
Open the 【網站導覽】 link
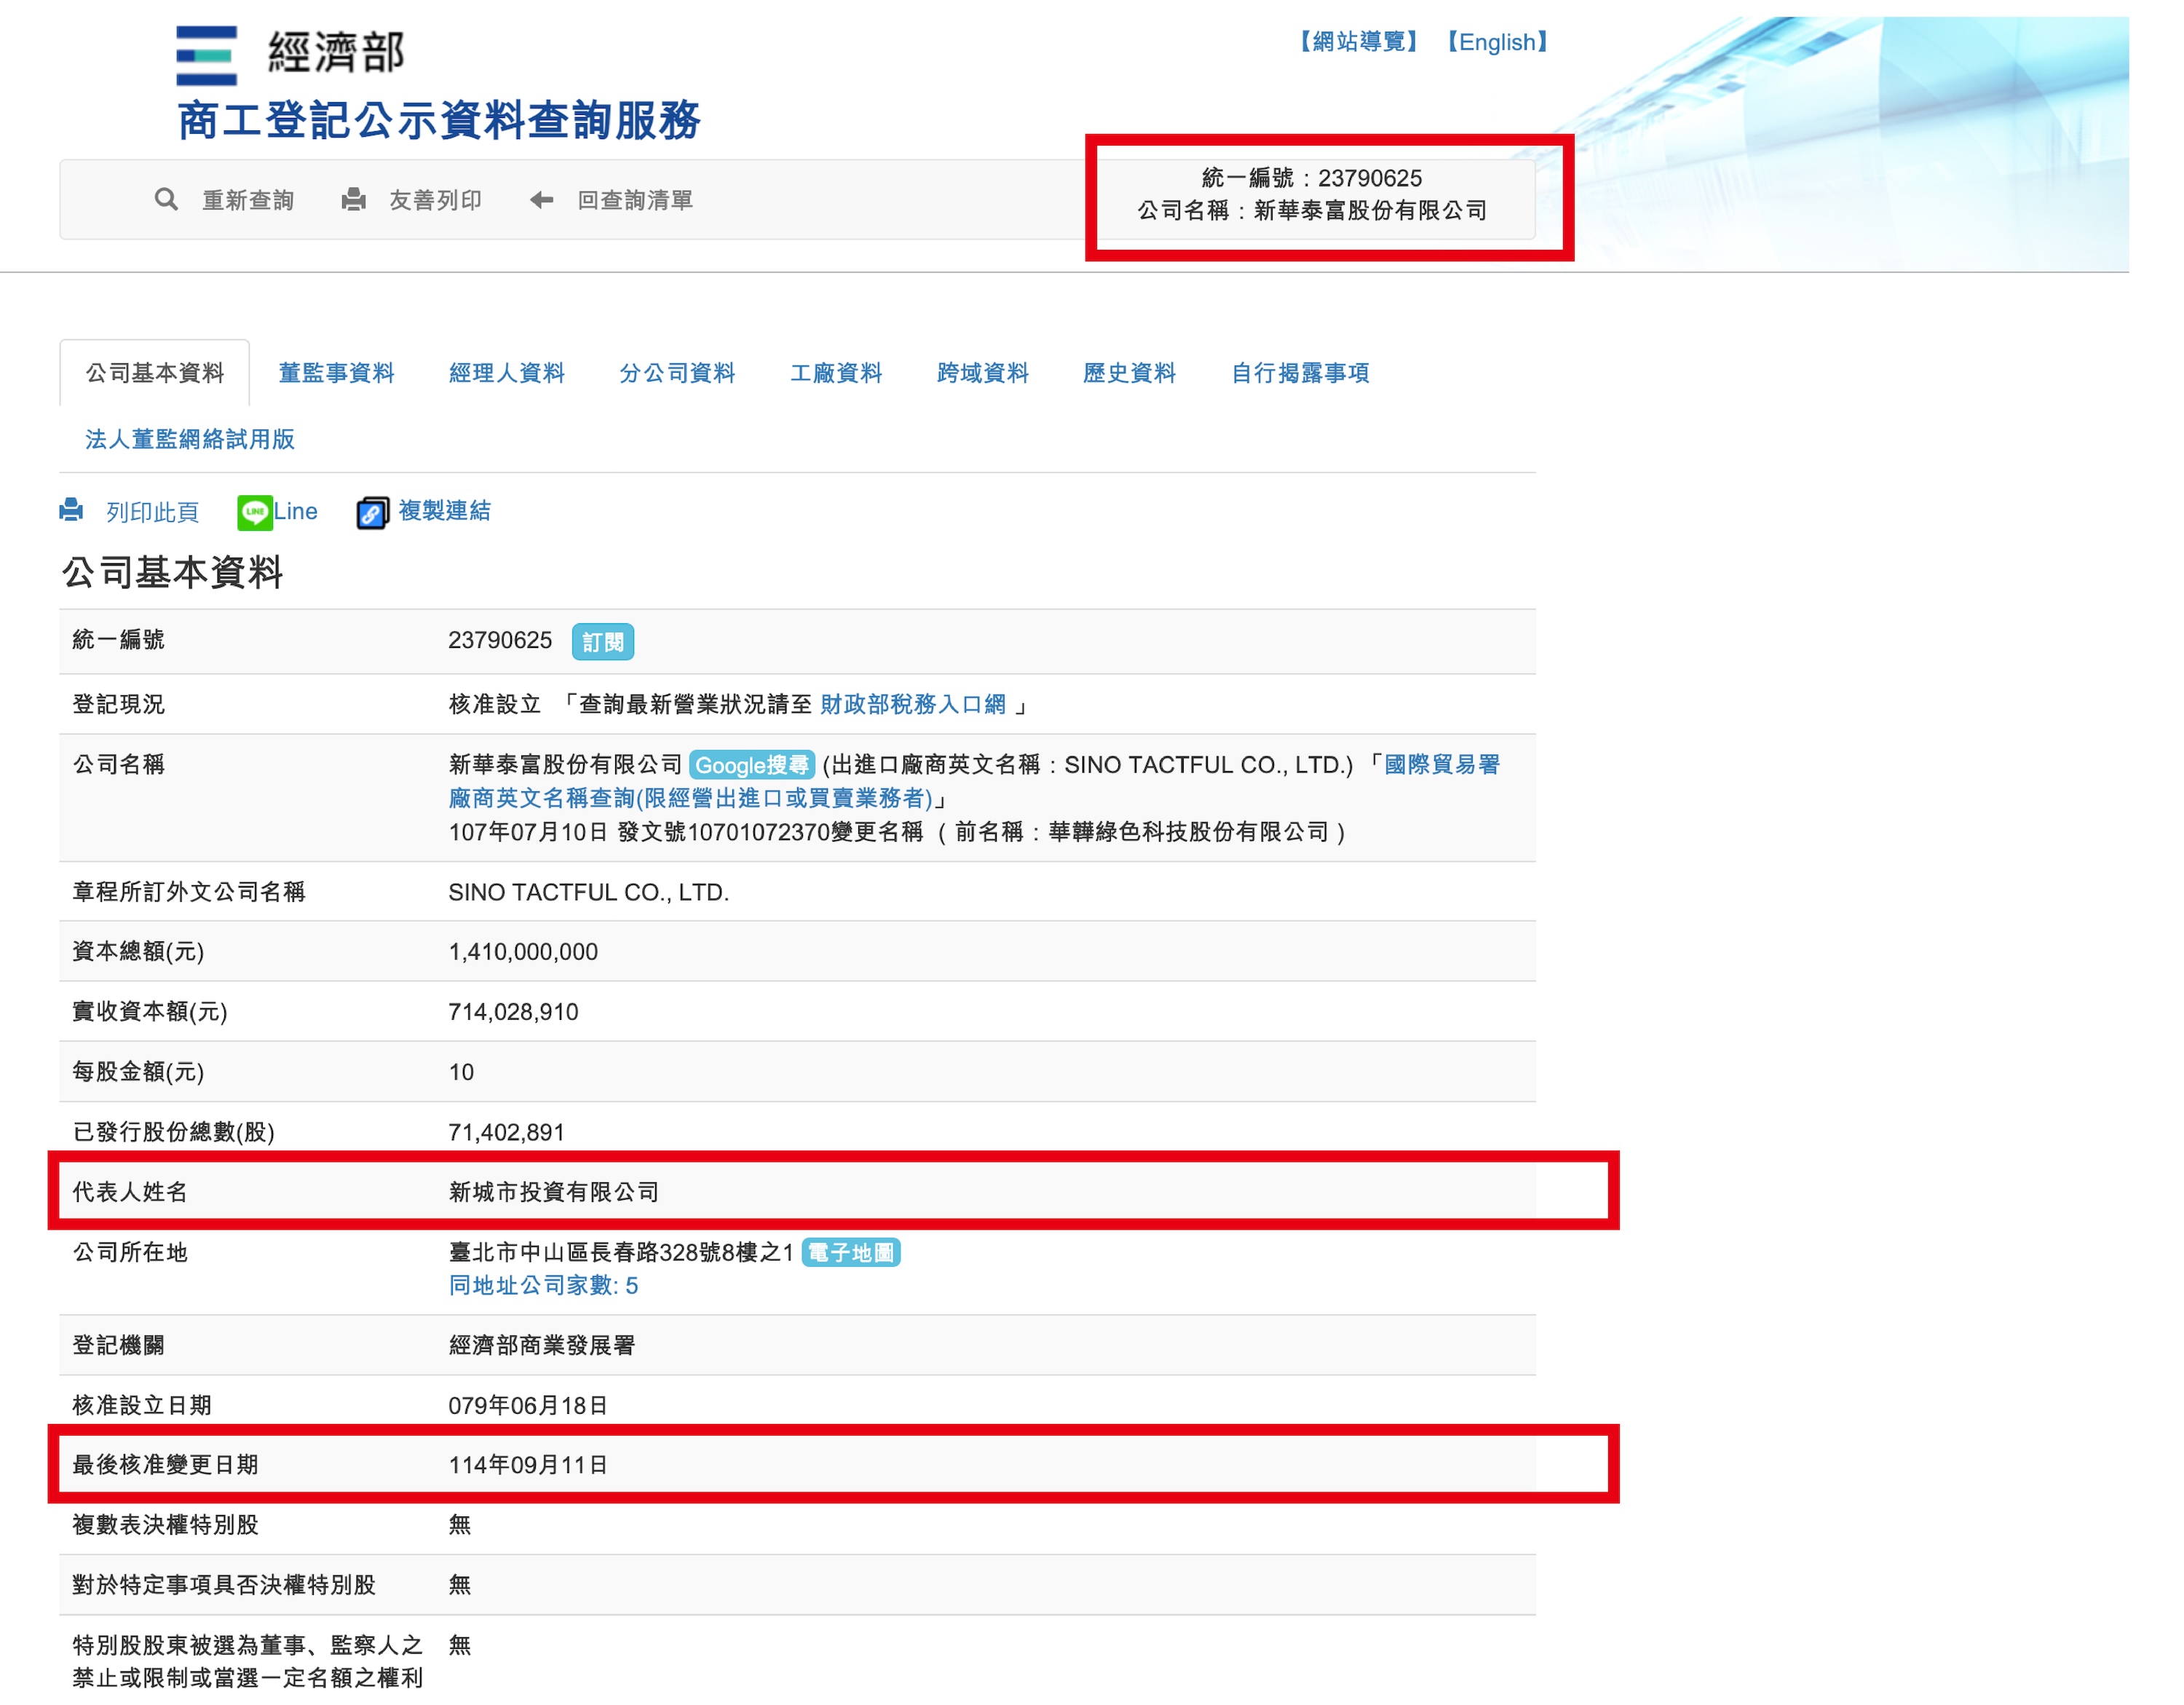(1358, 42)
